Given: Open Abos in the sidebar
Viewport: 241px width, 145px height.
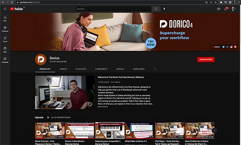Looking at the screenshot, I should pyautogui.click(x=5, y=50).
